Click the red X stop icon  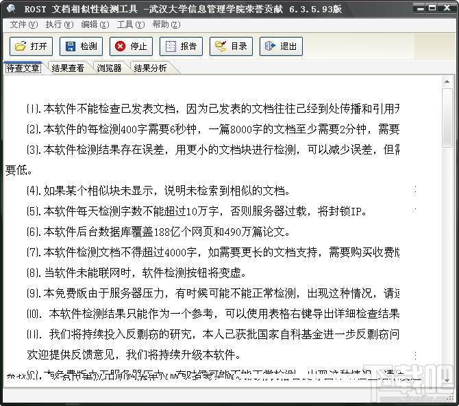pyautogui.click(x=120, y=46)
